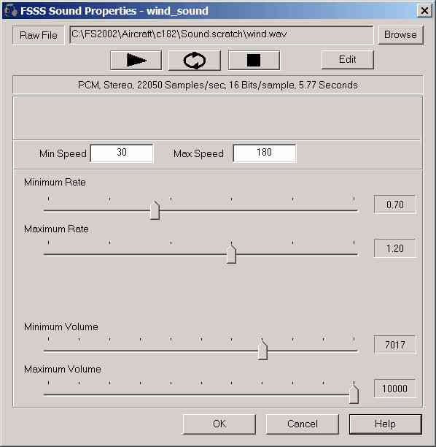Click the Maximum Volume slider handle
436x447 pixels.
pos(354,394)
